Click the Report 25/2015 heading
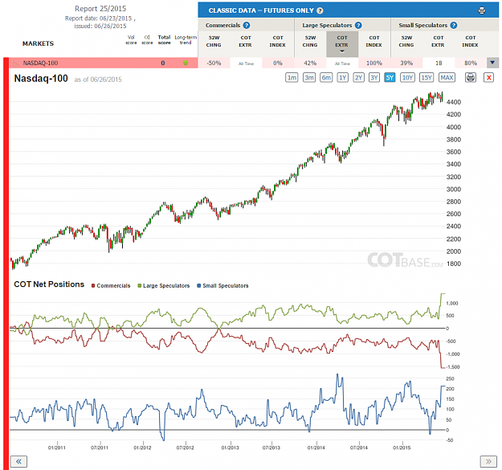The width and height of the screenshot is (502, 470). click(x=100, y=9)
